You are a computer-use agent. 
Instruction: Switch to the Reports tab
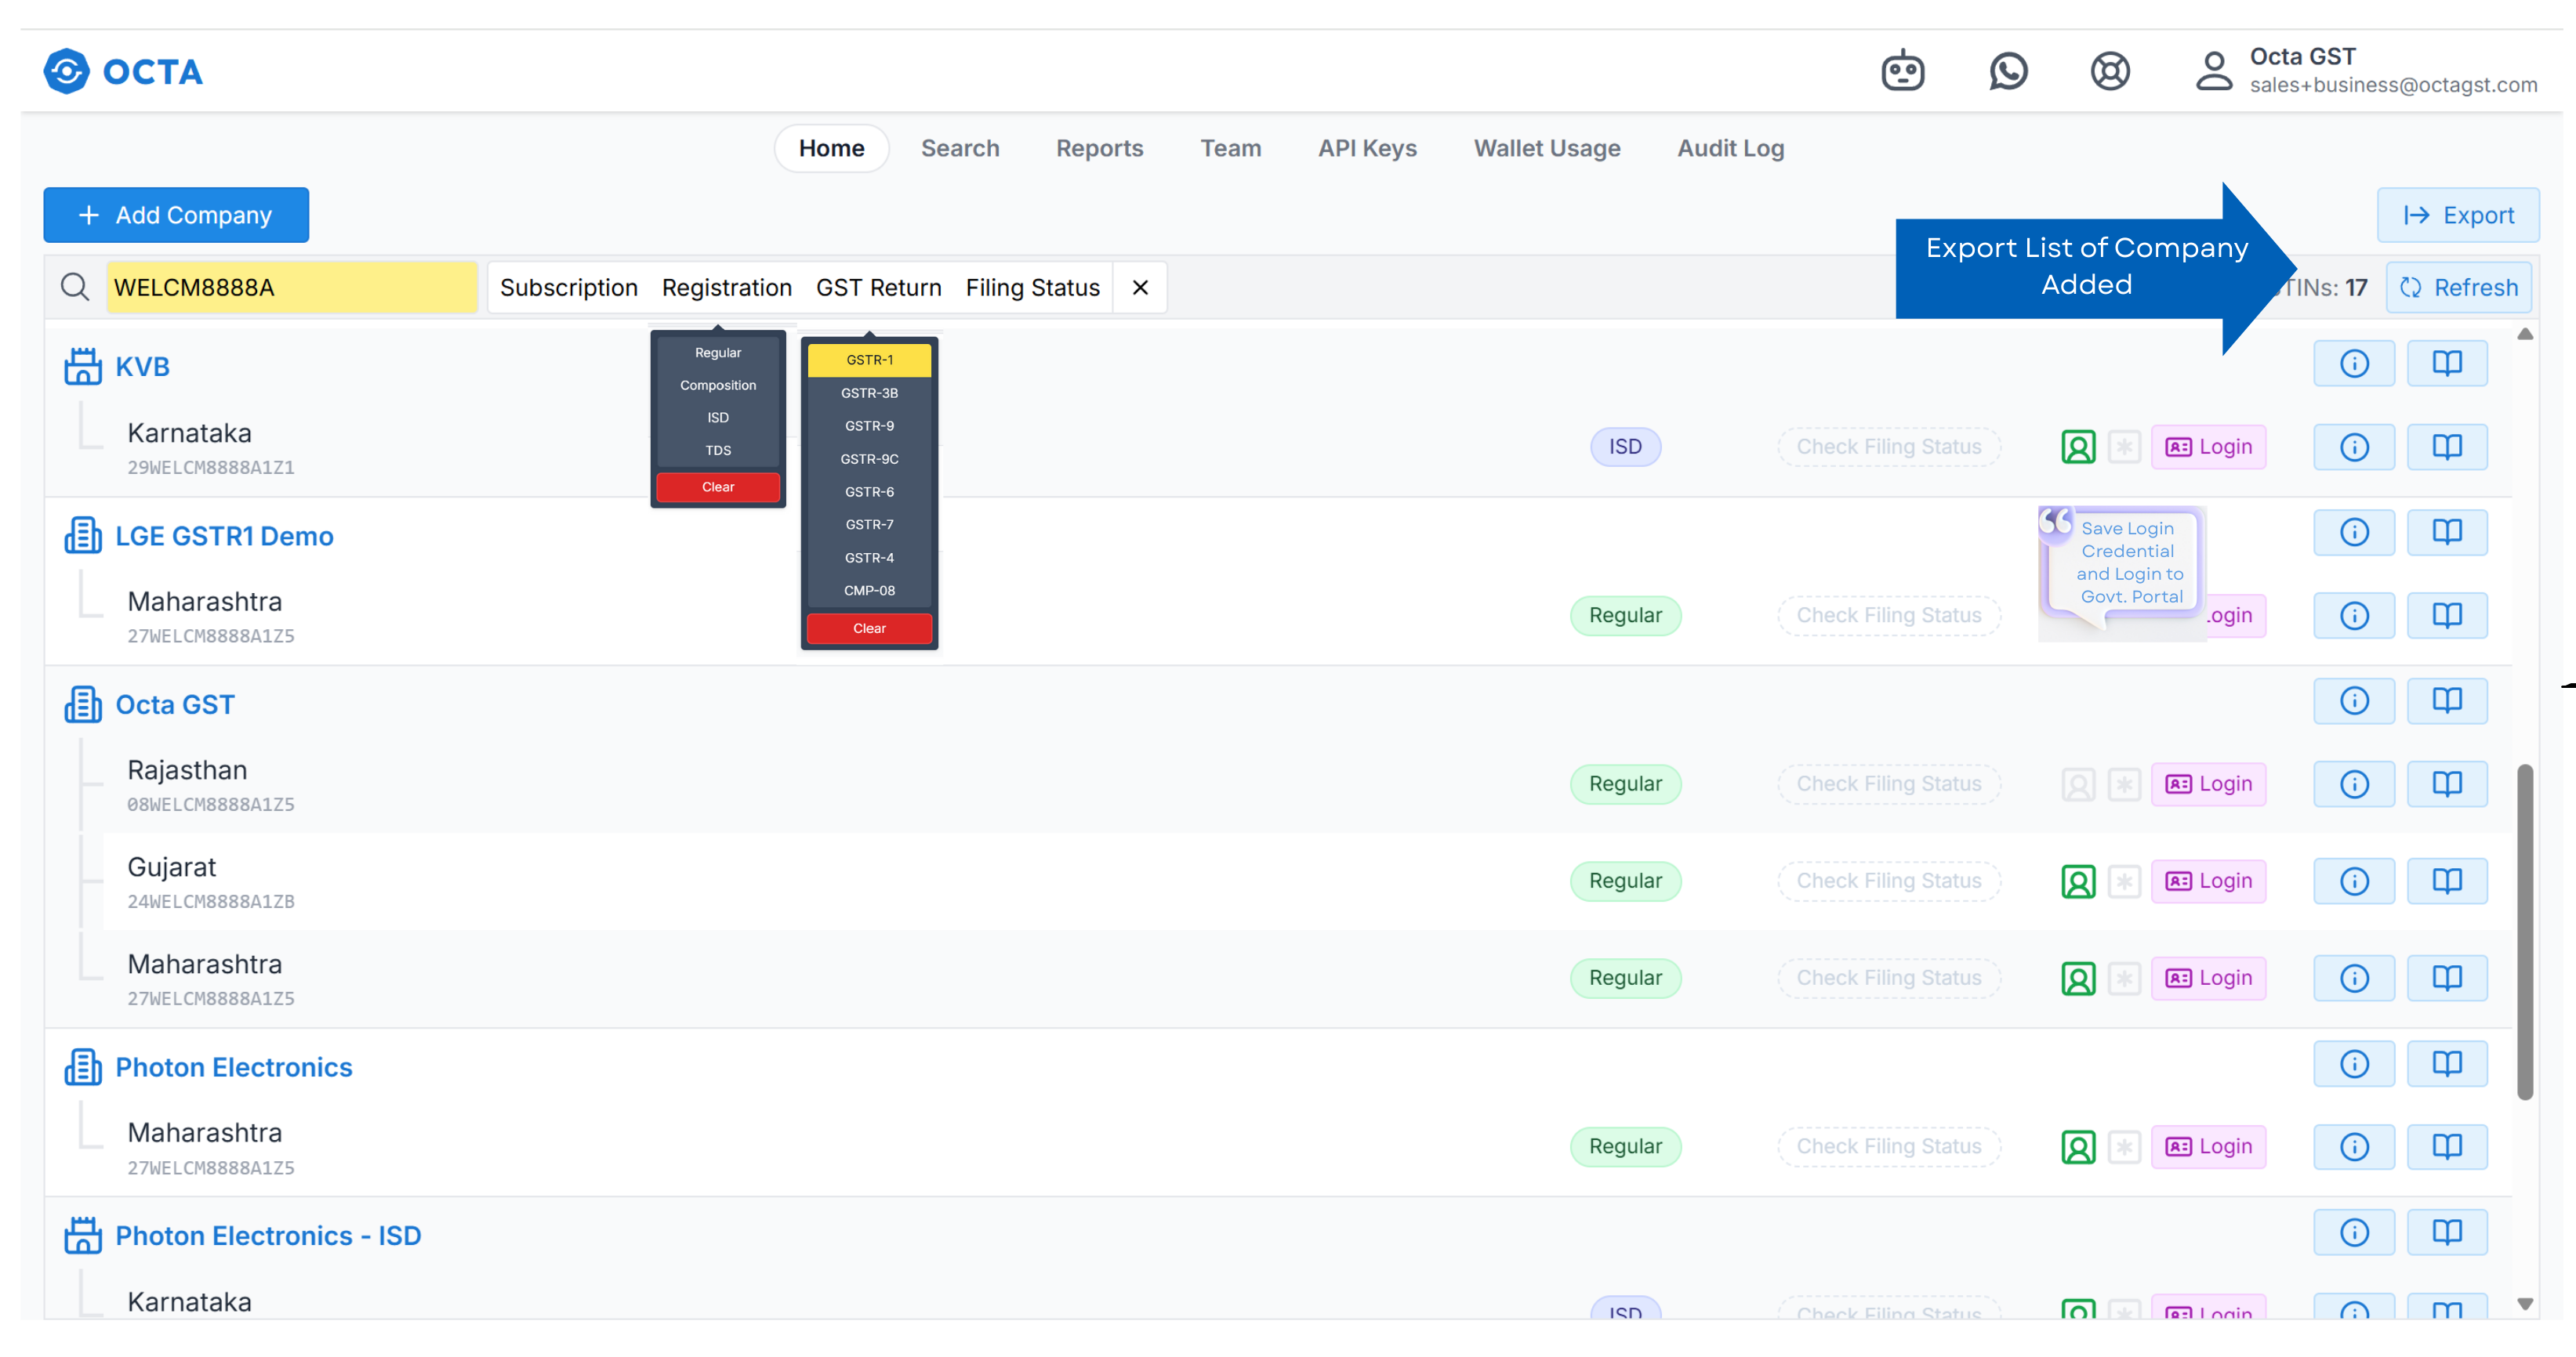coord(1099,149)
